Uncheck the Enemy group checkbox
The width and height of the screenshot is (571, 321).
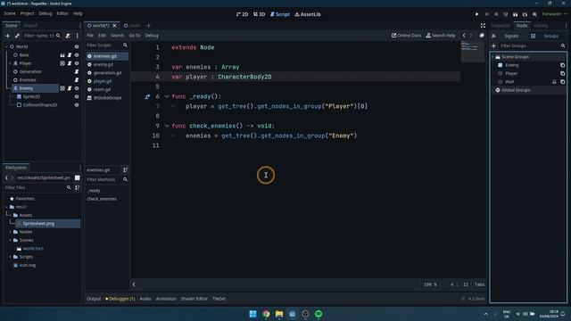point(500,65)
